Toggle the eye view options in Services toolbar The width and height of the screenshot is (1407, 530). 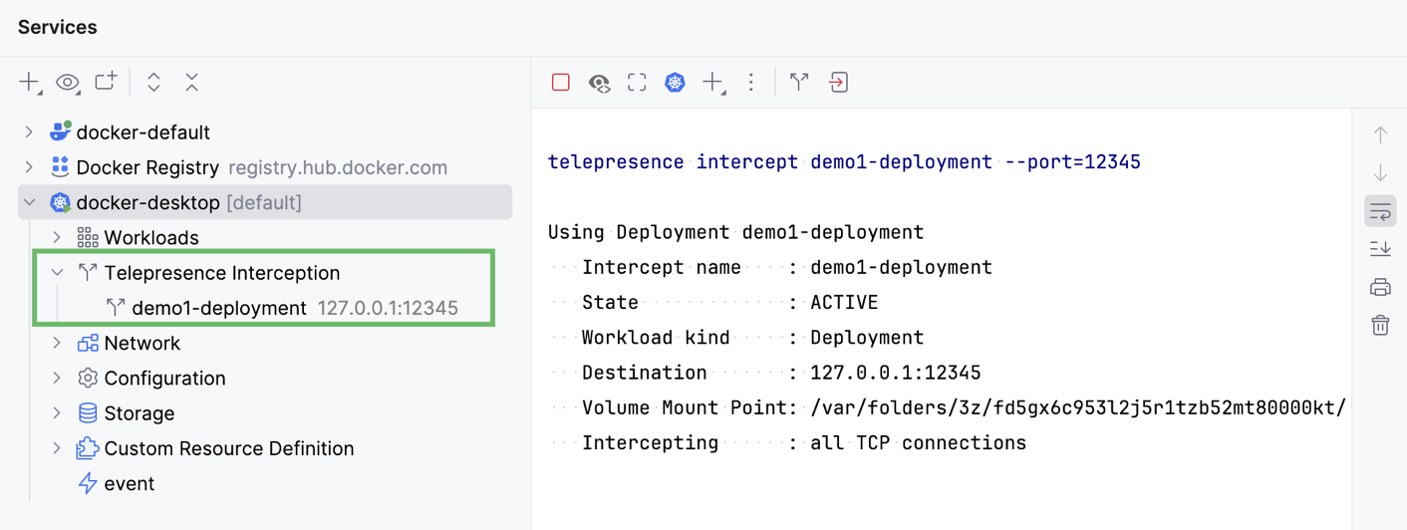[x=68, y=83]
